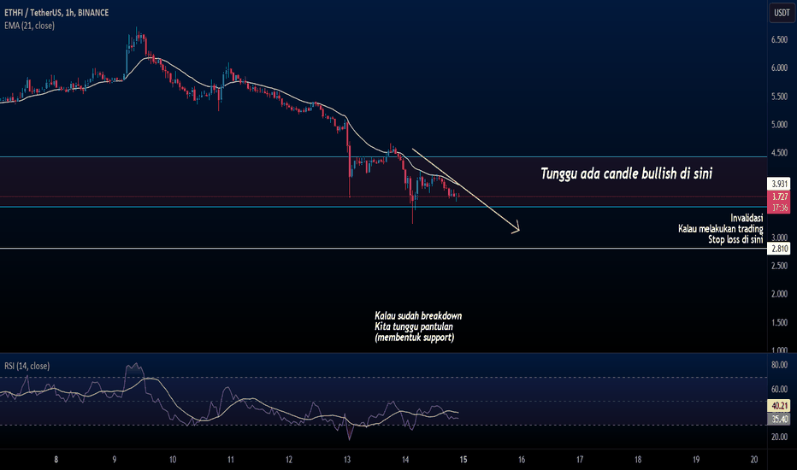The height and width of the screenshot is (470, 797).
Task: Click date 20 on the time axis
Action: (x=754, y=460)
